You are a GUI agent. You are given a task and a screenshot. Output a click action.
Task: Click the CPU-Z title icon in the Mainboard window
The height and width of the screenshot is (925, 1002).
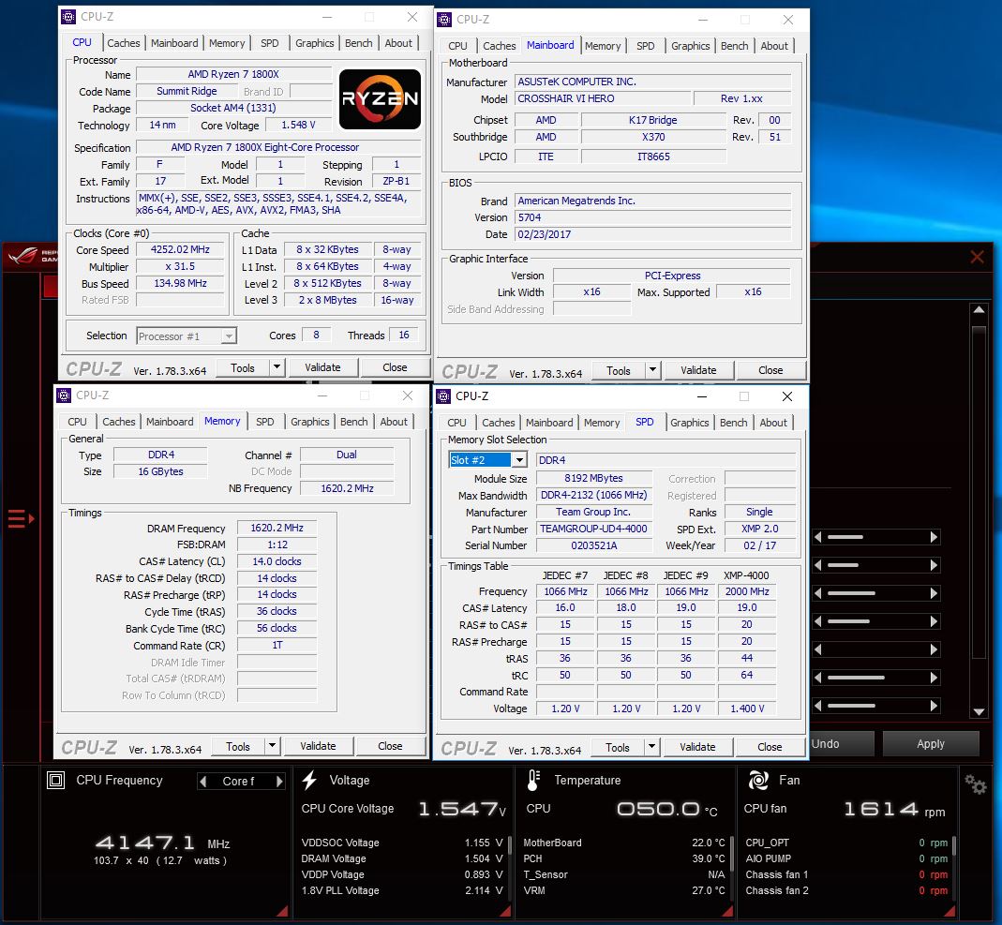pyautogui.click(x=444, y=20)
